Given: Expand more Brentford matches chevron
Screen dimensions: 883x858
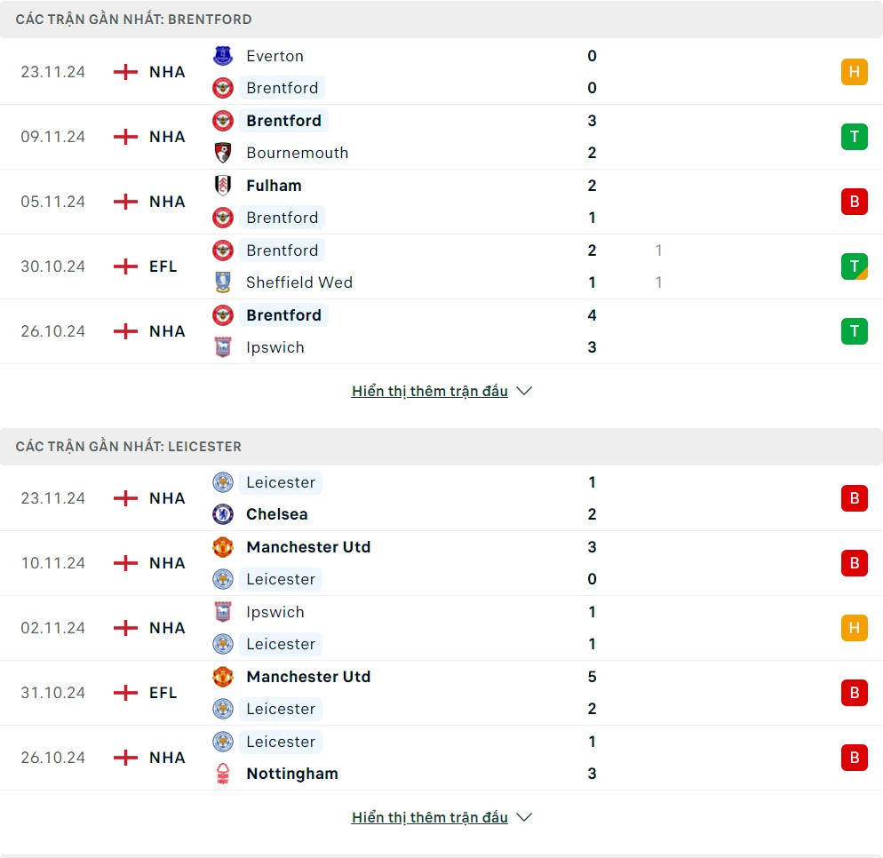Looking at the screenshot, I should (x=524, y=391).
